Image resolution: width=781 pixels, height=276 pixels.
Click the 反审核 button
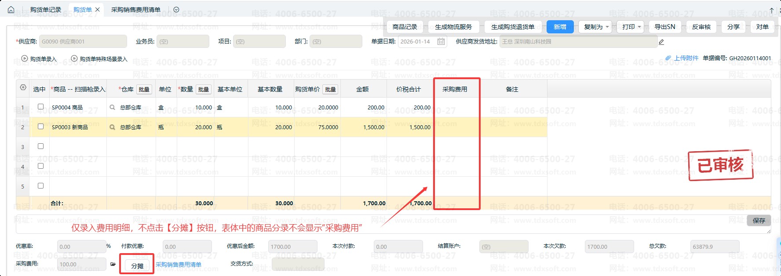(x=701, y=27)
